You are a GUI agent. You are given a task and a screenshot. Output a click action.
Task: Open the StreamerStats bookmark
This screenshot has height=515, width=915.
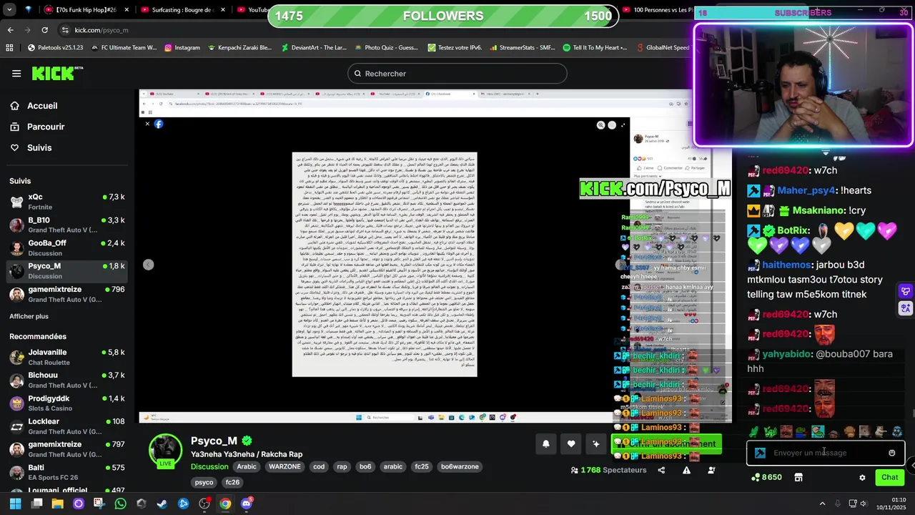click(521, 48)
